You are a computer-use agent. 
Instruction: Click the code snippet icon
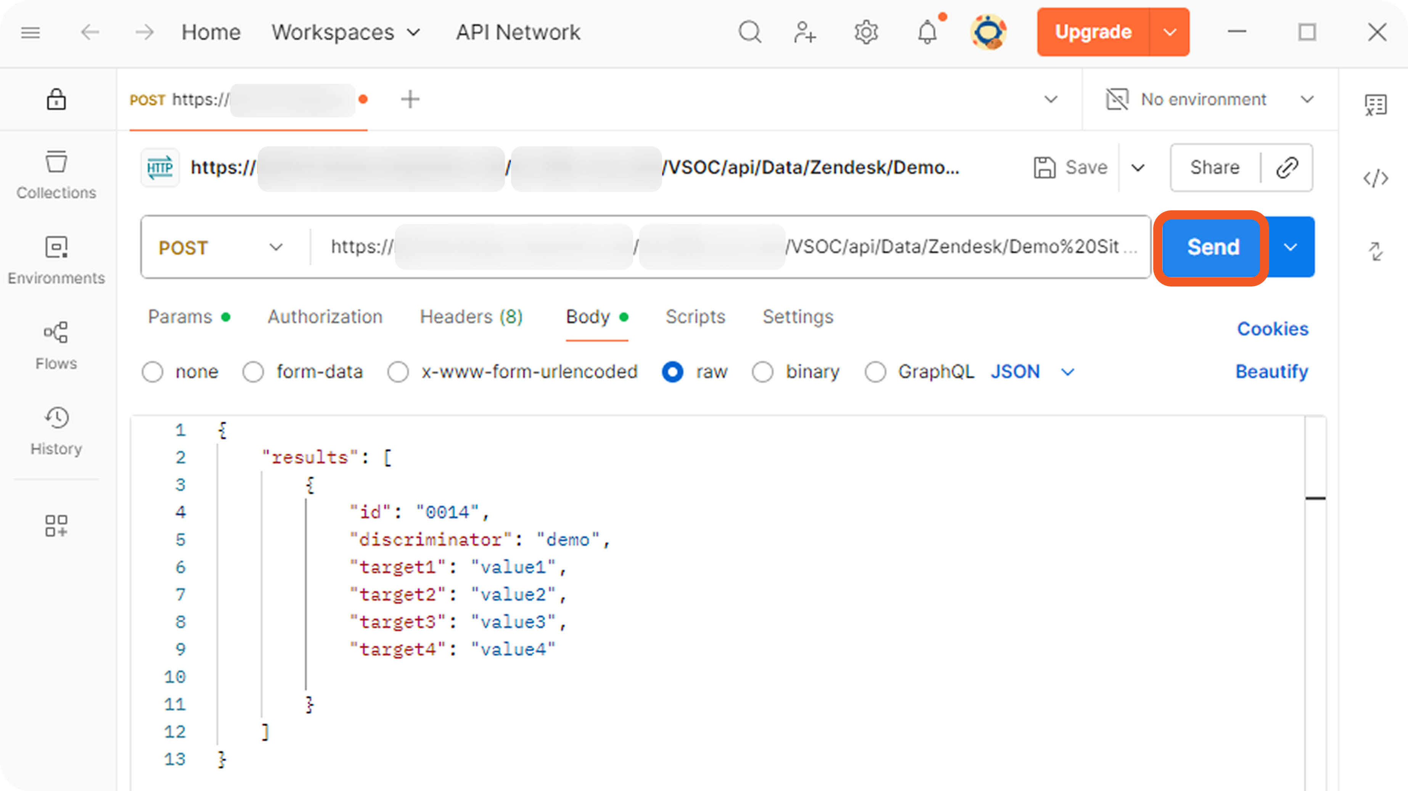[x=1375, y=178]
